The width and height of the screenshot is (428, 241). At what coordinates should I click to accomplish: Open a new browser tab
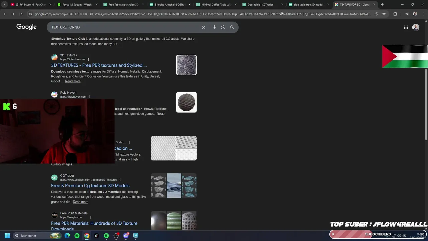[382, 5]
